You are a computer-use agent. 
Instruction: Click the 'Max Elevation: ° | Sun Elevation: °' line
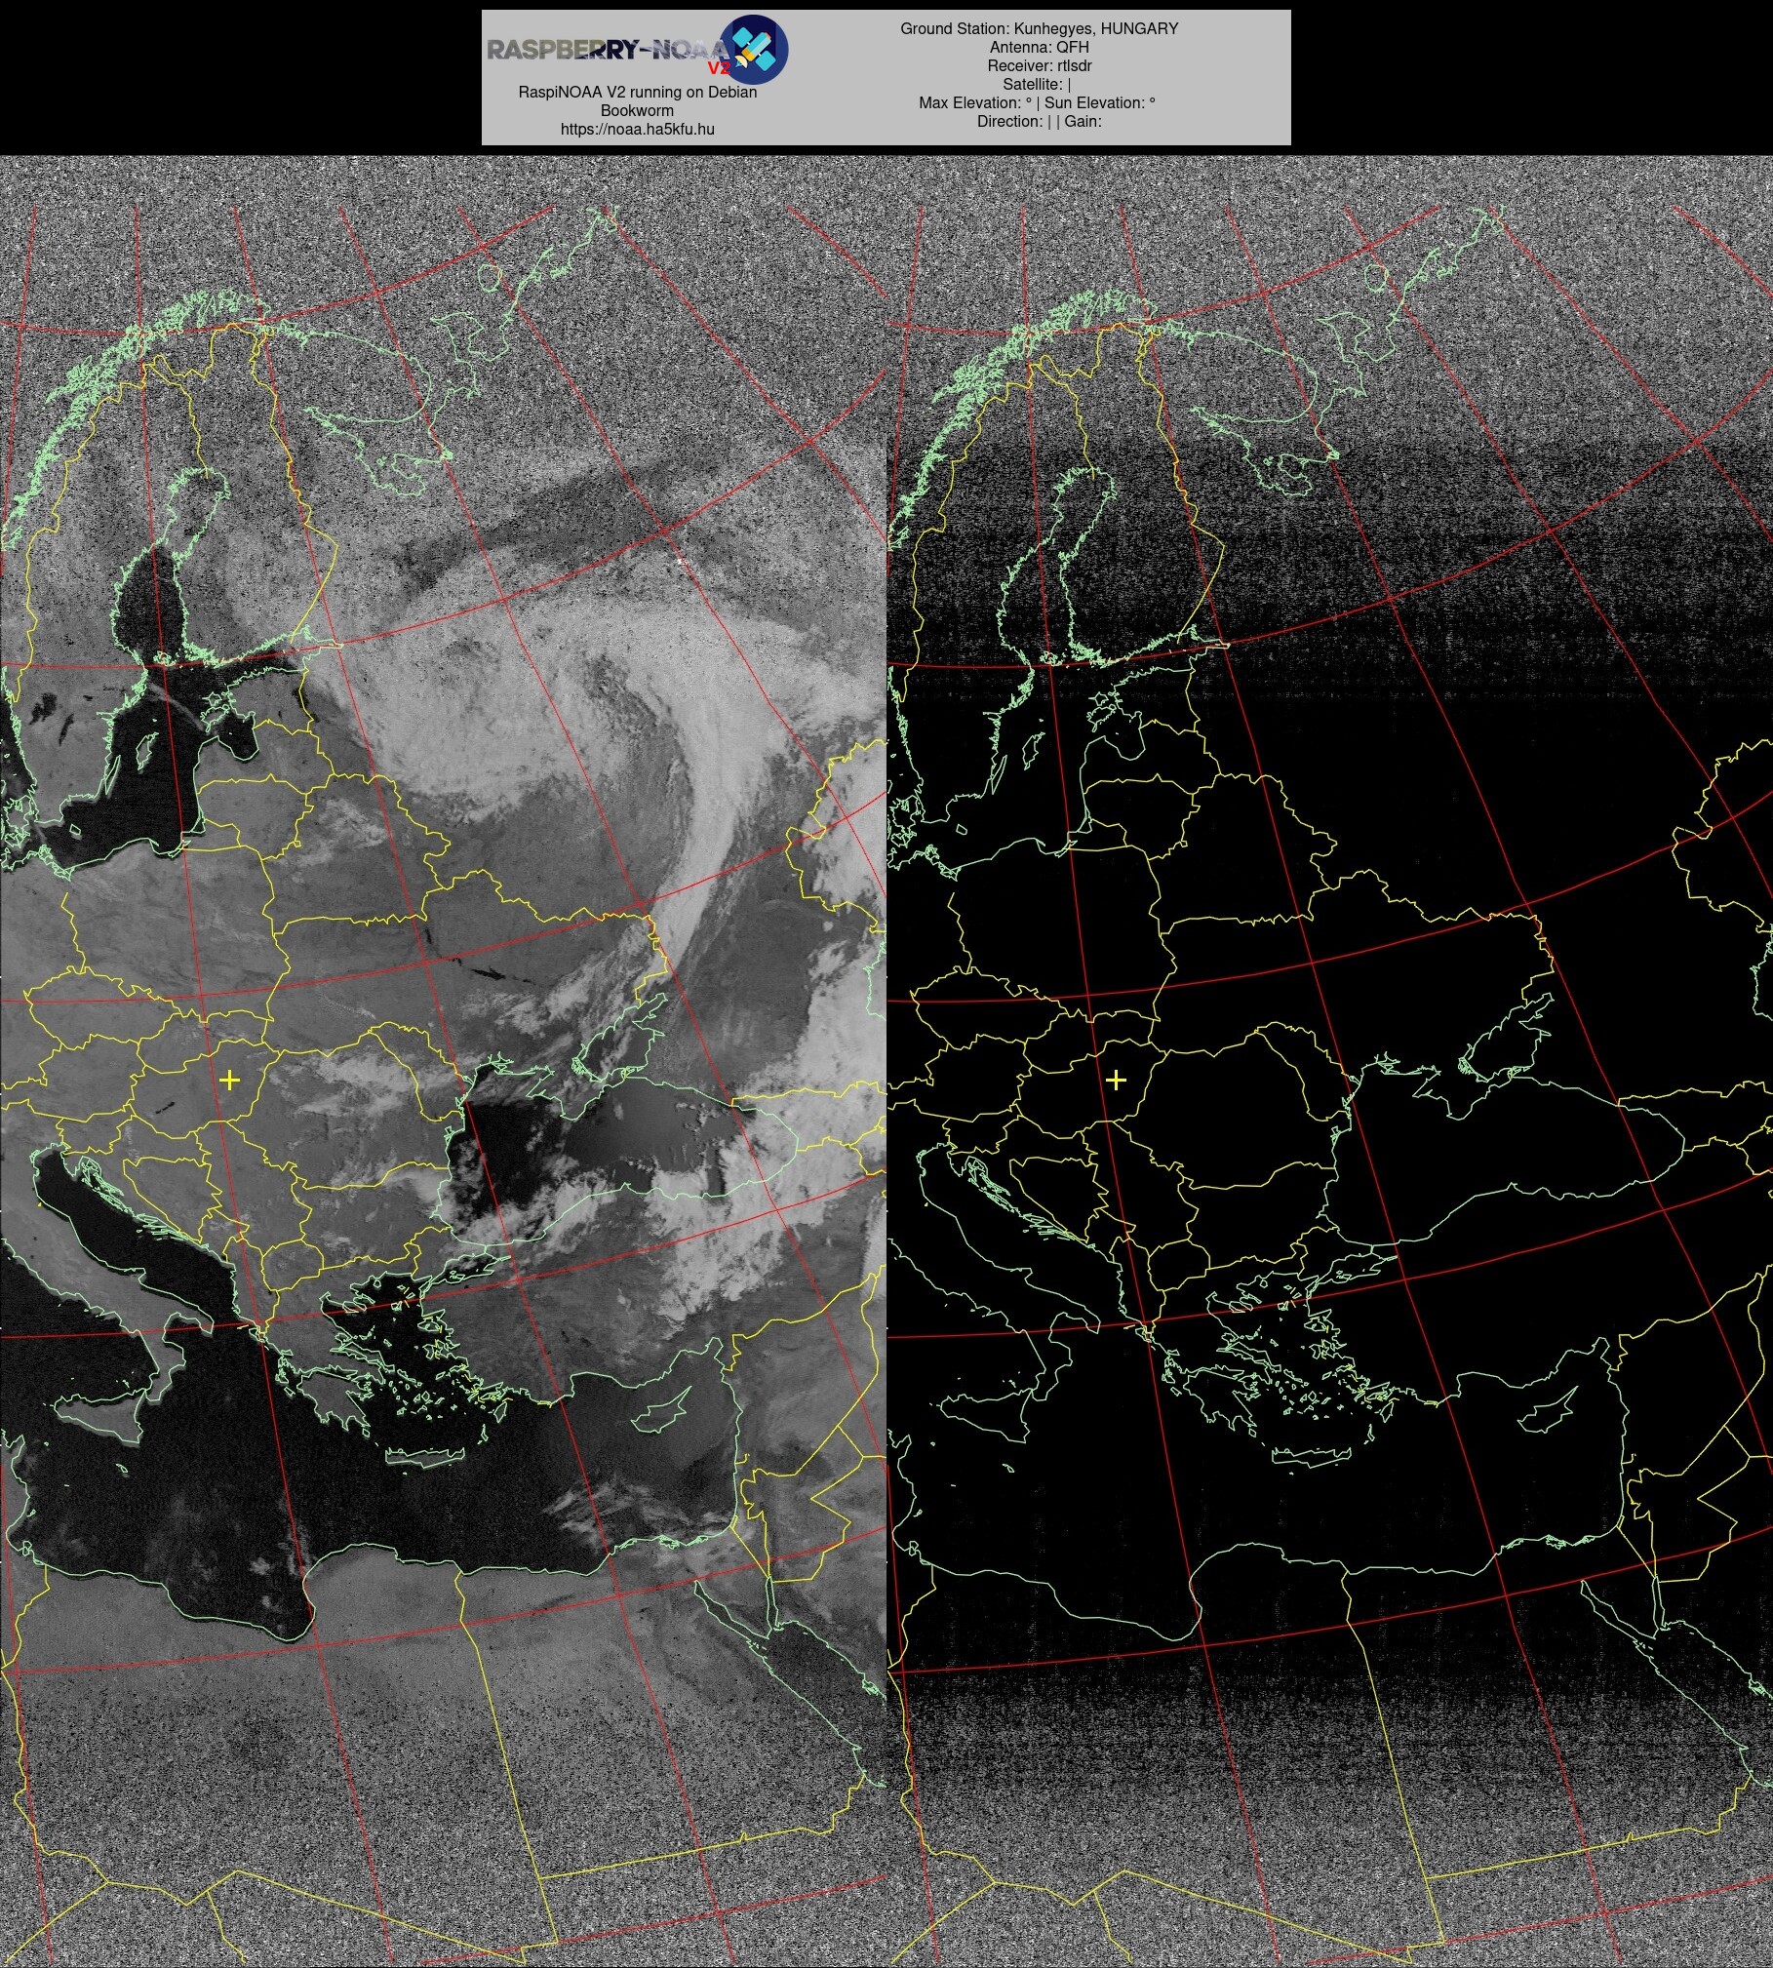[1037, 102]
